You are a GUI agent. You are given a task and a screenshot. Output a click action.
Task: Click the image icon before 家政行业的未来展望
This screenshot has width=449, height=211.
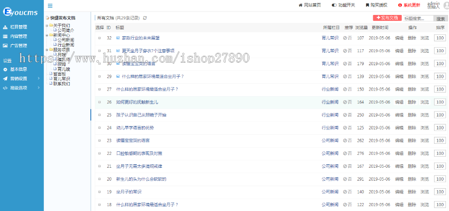(118, 38)
